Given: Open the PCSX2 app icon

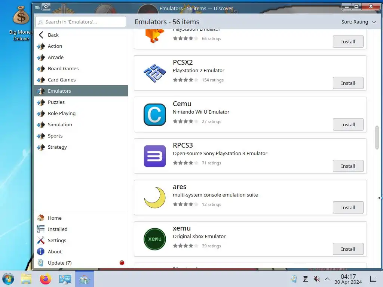Looking at the screenshot, I should tap(154, 73).
